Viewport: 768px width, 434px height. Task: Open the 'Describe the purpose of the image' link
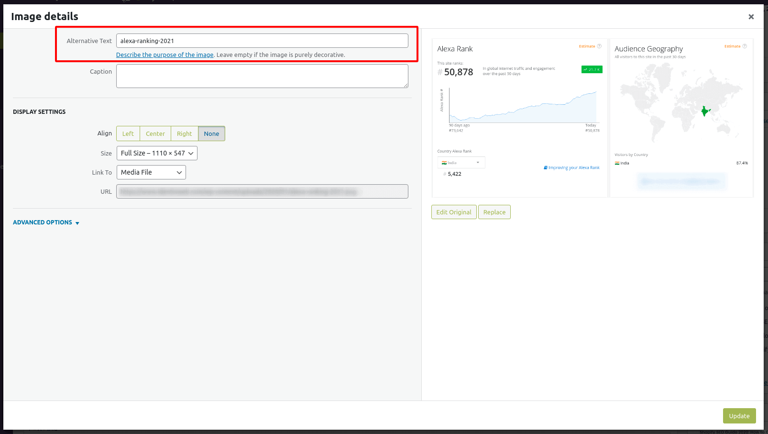coord(165,55)
